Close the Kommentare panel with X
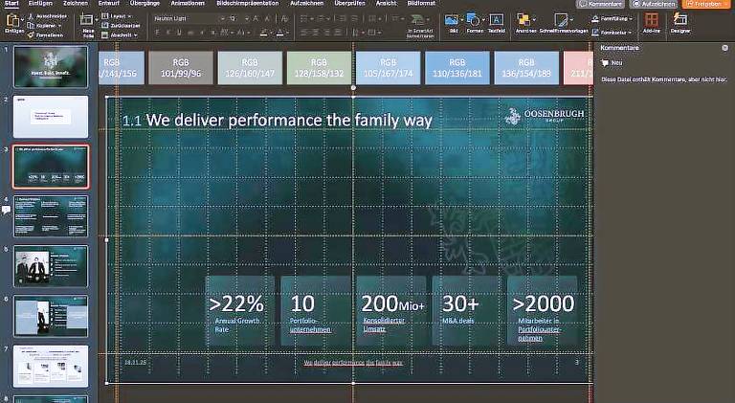This screenshot has height=403, width=735. pyautogui.click(x=724, y=48)
